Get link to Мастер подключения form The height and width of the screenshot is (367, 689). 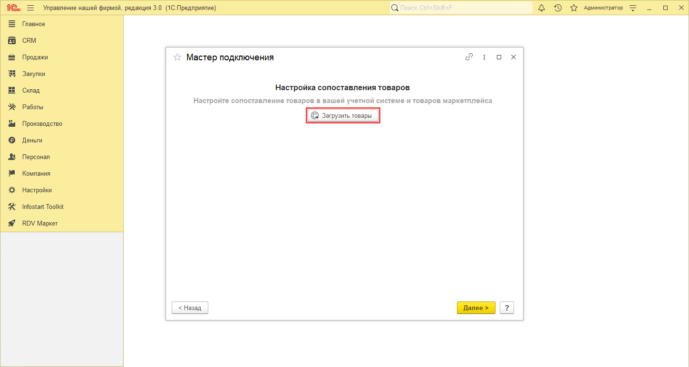point(469,57)
